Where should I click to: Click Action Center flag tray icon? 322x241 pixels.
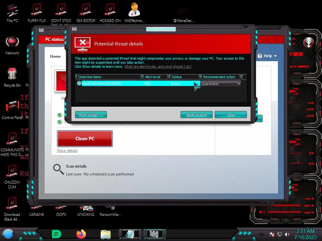point(272,234)
